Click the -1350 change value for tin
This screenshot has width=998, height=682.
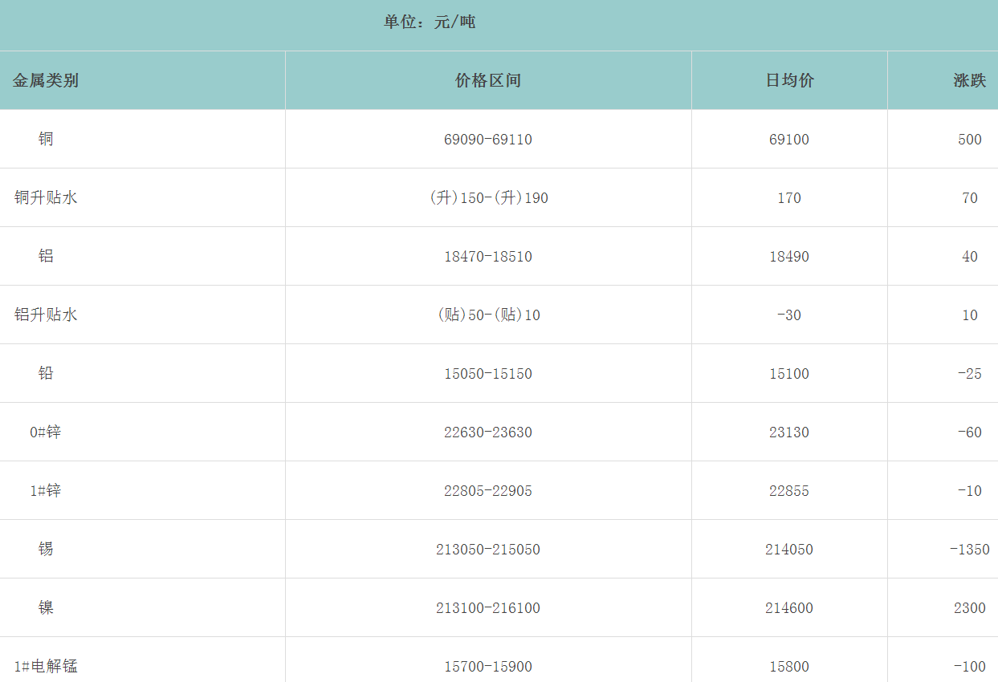[969, 550]
